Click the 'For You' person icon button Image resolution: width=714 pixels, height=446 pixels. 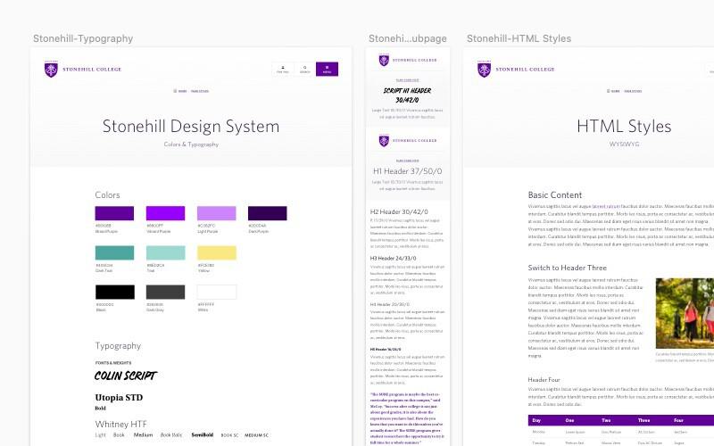pyautogui.click(x=282, y=69)
